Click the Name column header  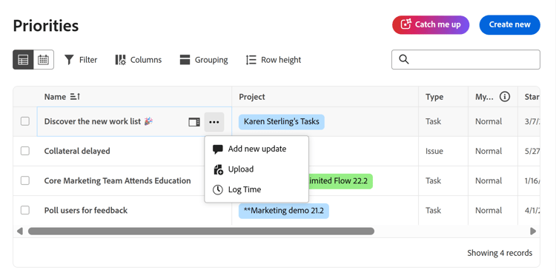point(55,97)
